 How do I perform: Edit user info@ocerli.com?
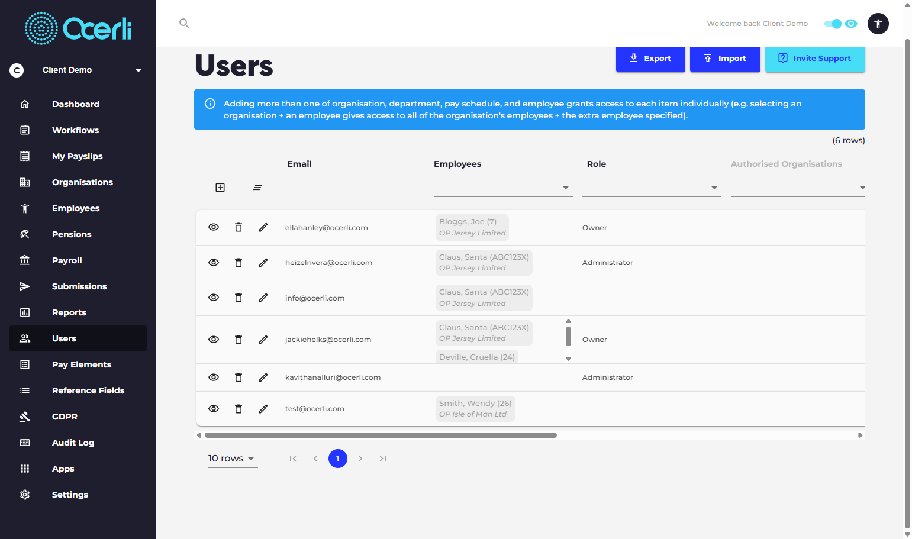pos(263,298)
